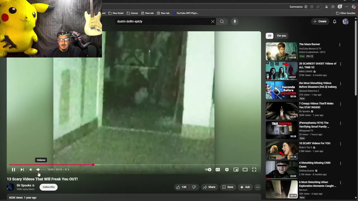Open 7 Creepy Videos That'll Make You STAY INSIDE
Screen dimensions: 358x201
(316, 105)
